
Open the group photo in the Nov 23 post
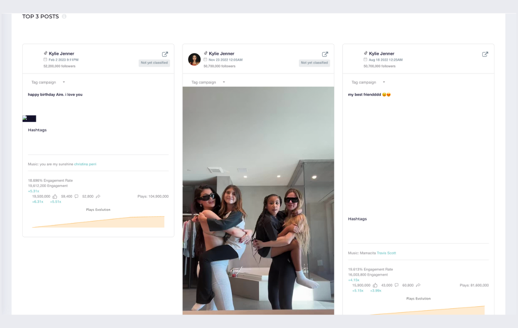(x=258, y=200)
